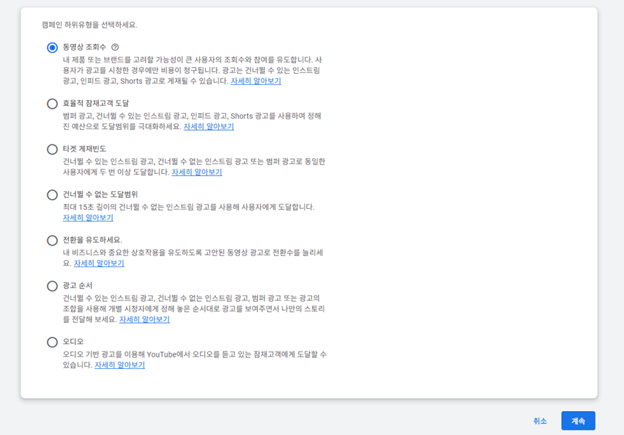Image resolution: width=624 pixels, height=435 pixels.
Task: Select the 동영상 조회수 radio button
Action: coord(52,47)
